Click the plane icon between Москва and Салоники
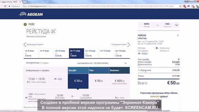199x112 pixels. click(x=157, y=48)
